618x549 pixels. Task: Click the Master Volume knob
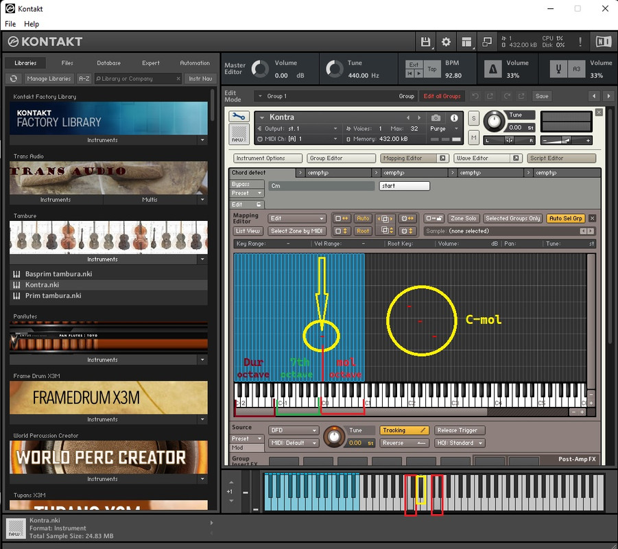click(260, 69)
